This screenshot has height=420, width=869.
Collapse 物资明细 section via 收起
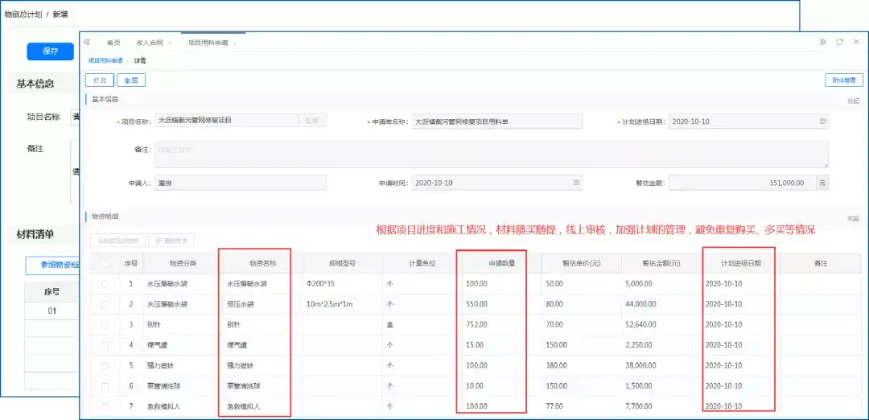point(853,219)
